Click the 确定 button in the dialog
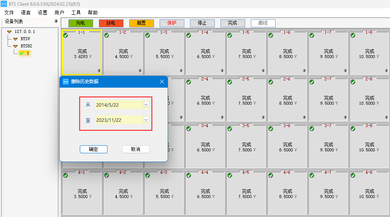Screen dimensions: 390x217 click(94, 149)
